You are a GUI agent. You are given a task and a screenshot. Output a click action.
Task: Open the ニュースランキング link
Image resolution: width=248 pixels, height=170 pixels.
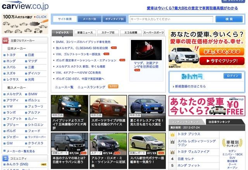[91, 87]
